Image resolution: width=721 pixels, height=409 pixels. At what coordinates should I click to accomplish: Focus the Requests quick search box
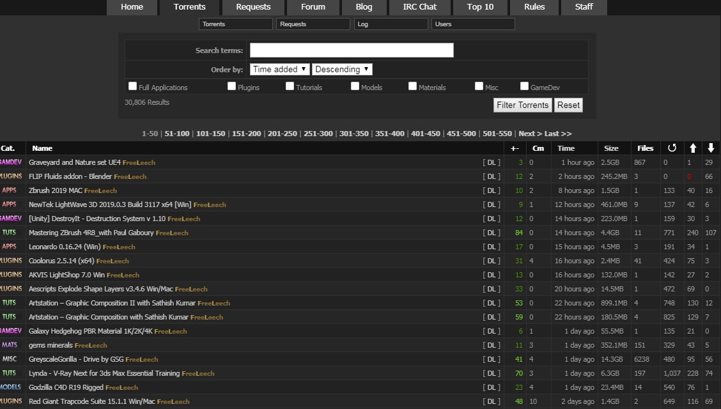tap(313, 24)
